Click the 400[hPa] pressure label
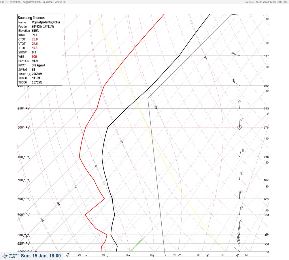This screenshot has width=289, height=260. click(x=24, y=157)
